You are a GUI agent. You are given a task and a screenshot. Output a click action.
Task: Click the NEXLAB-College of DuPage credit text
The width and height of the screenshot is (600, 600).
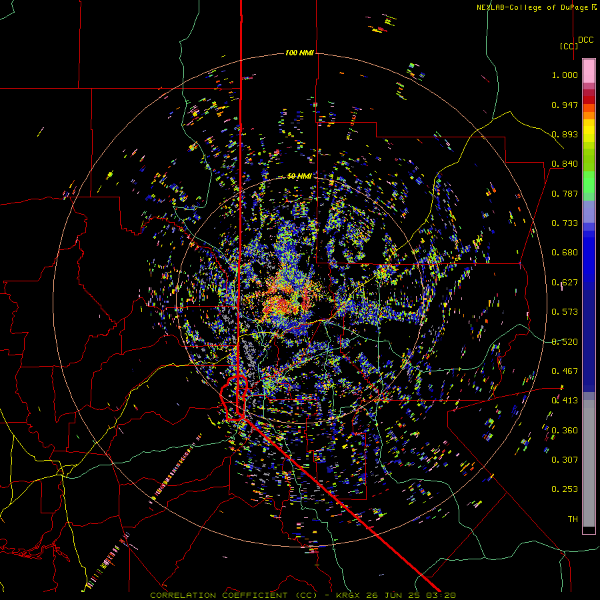[536, 7]
